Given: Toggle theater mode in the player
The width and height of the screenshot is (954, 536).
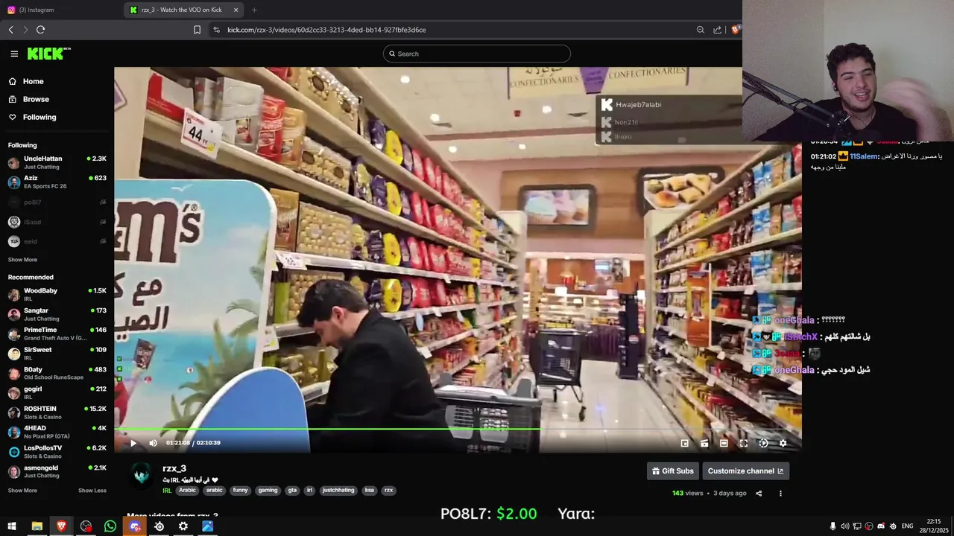Looking at the screenshot, I should click(x=724, y=443).
